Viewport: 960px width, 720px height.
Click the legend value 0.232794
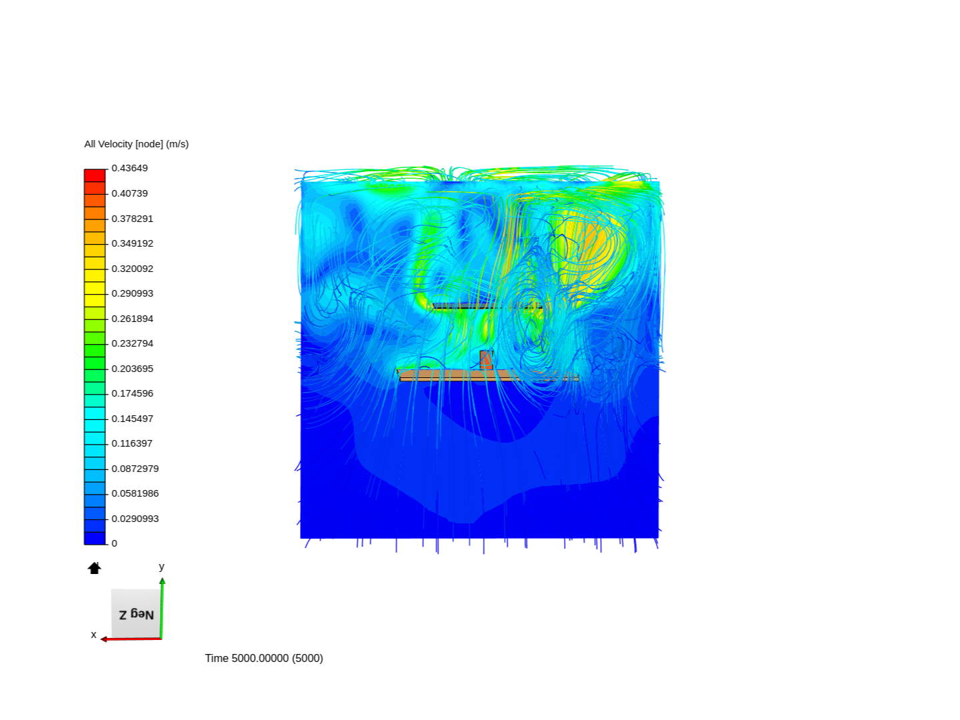point(133,343)
